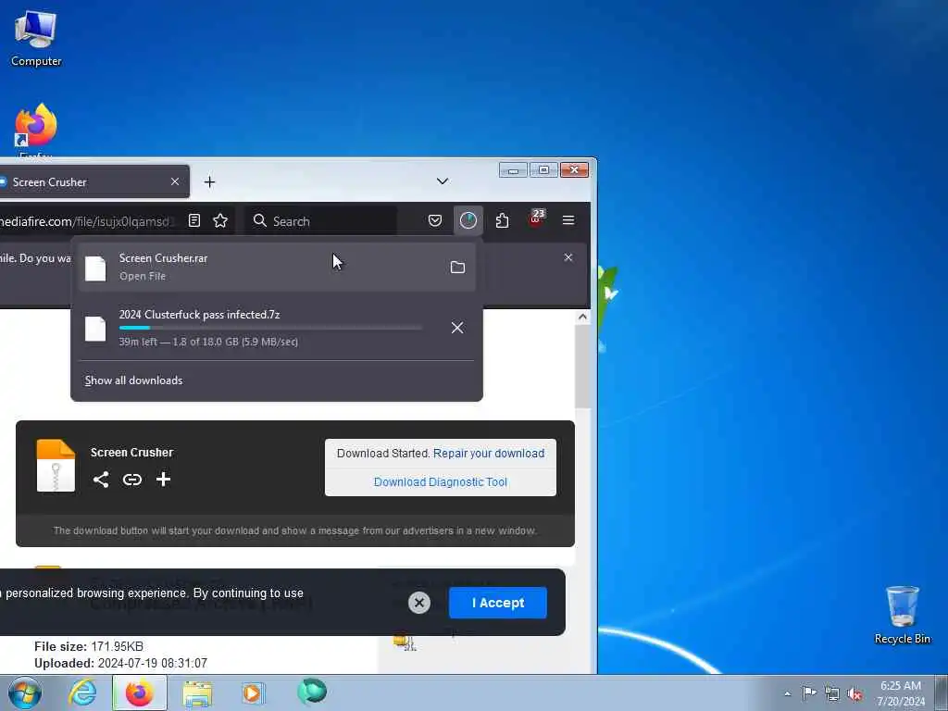Open Windows Media Player from taskbar
Screen dimensions: 948x711
tap(254, 692)
